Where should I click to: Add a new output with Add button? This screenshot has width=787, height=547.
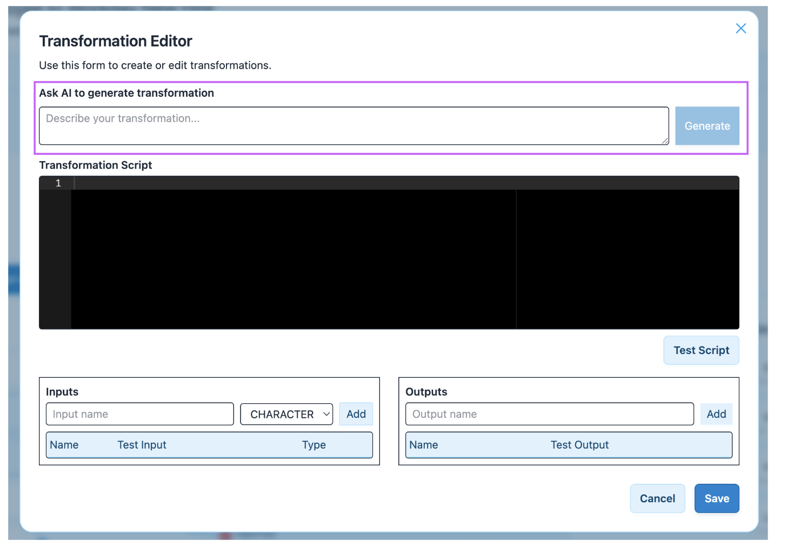coord(716,414)
